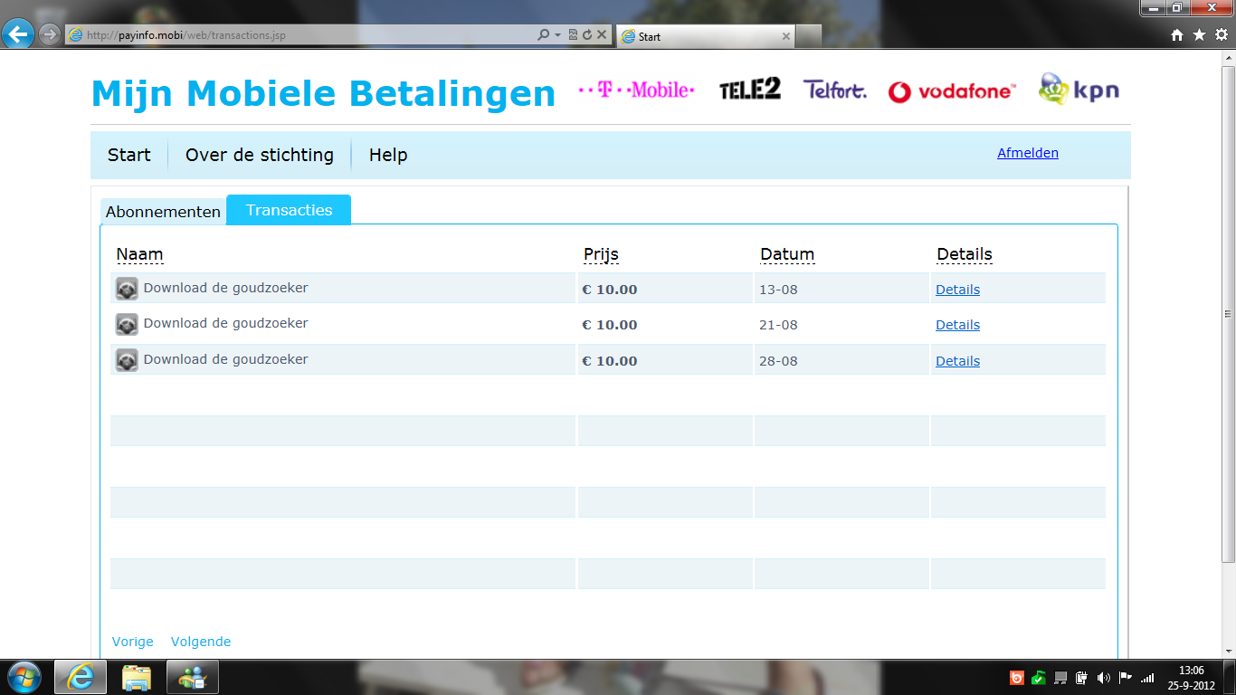Open Favorites star icon
This screenshot has height=695, width=1236.
[x=1199, y=35]
